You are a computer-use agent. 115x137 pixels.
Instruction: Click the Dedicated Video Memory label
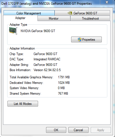(26, 83)
